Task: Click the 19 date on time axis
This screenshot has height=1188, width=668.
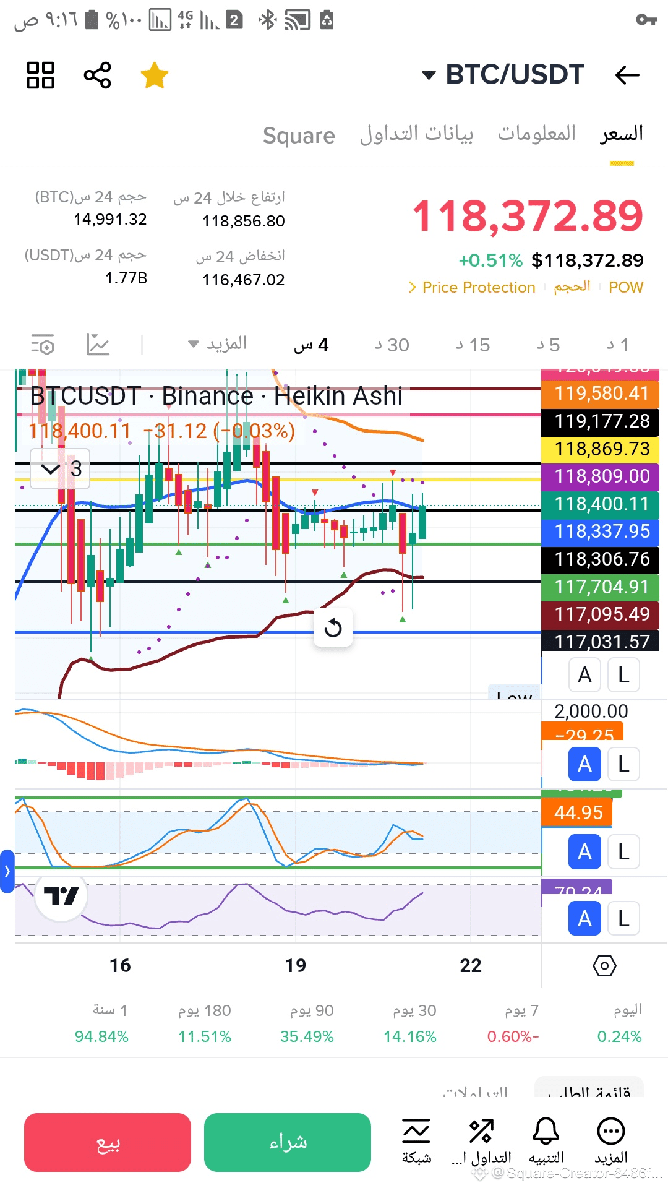Action: point(296,965)
